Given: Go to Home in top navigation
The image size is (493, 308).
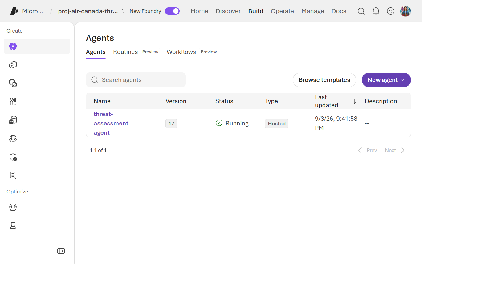Looking at the screenshot, I should pos(199,11).
